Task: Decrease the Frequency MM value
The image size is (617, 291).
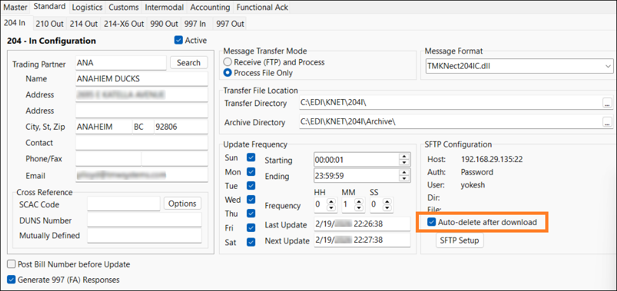Action: tap(359, 208)
